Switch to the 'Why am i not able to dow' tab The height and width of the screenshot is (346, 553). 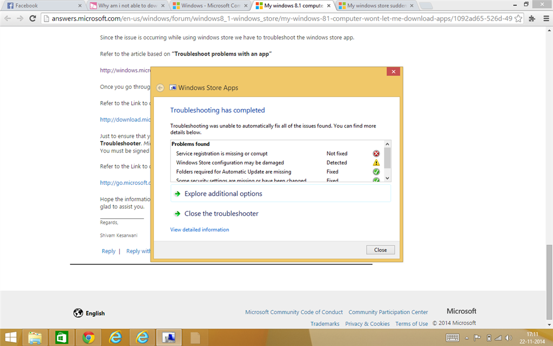click(127, 5)
